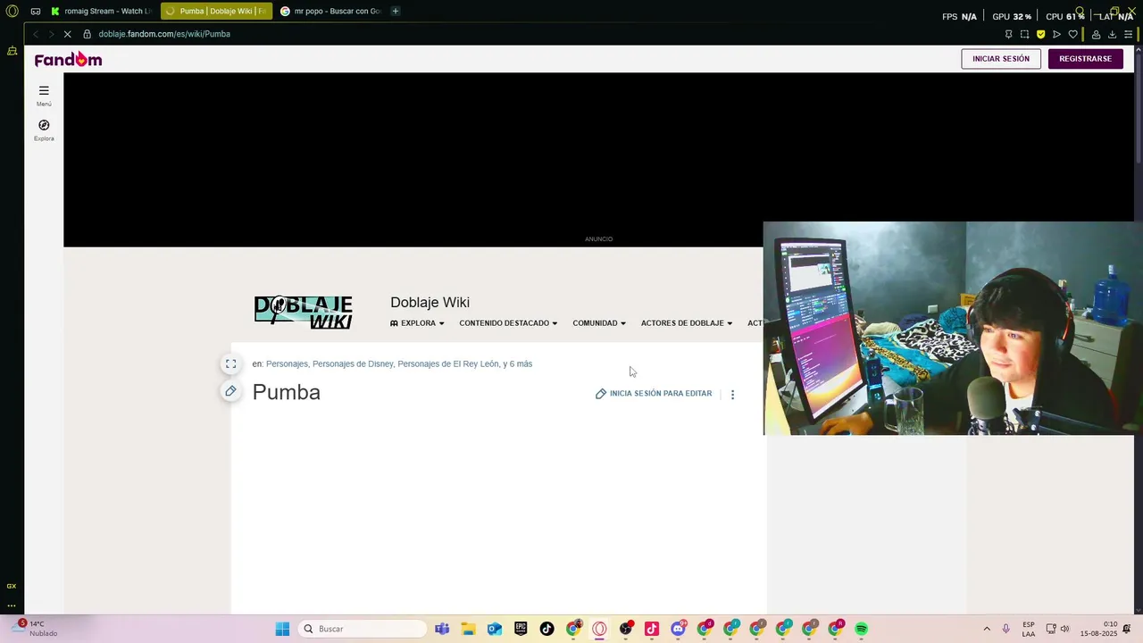Open TikTok from the taskbar
The width and height of the screenshot is (1143, 643).
pyautogui.click(x=546, y=629)
